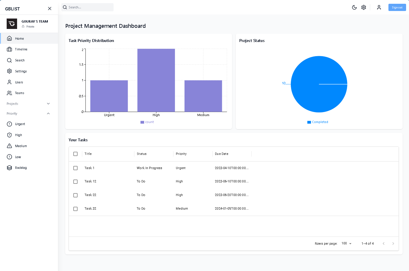Click the Settings gear icon in sidebar
This screenshot has width=409, height=271.
coord(9,71)
